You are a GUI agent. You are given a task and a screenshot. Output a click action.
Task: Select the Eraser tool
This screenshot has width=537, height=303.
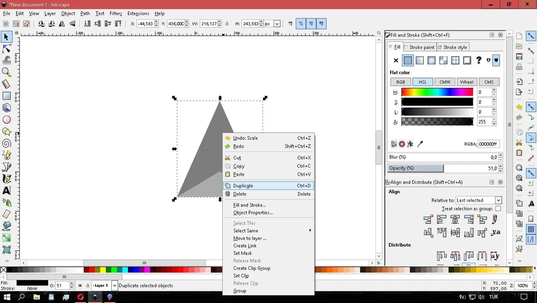[6, 214]
